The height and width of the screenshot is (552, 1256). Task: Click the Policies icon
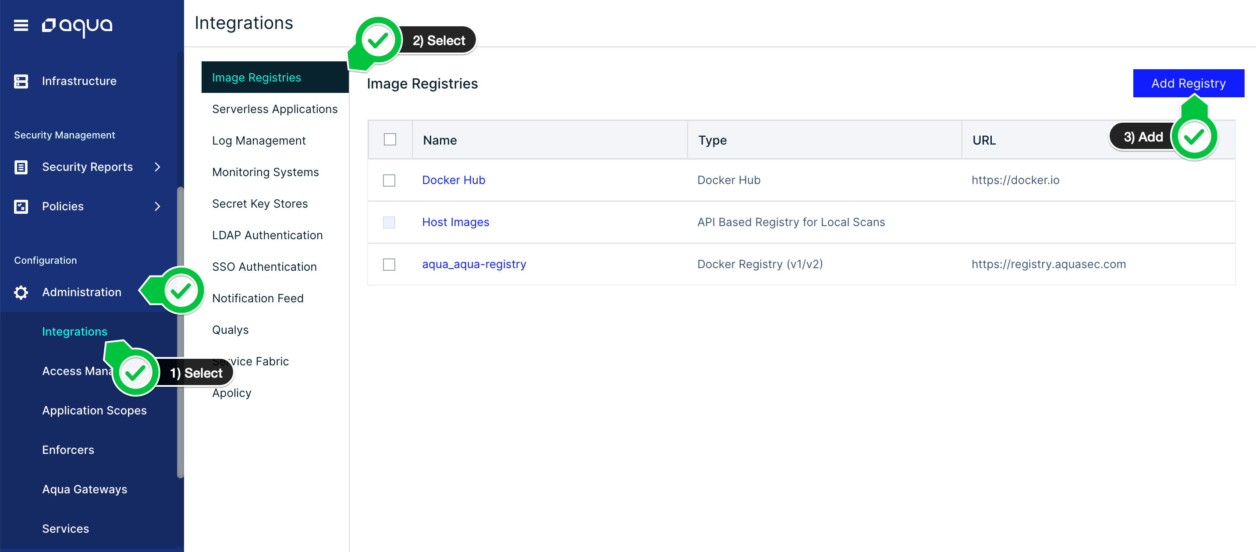21,207
